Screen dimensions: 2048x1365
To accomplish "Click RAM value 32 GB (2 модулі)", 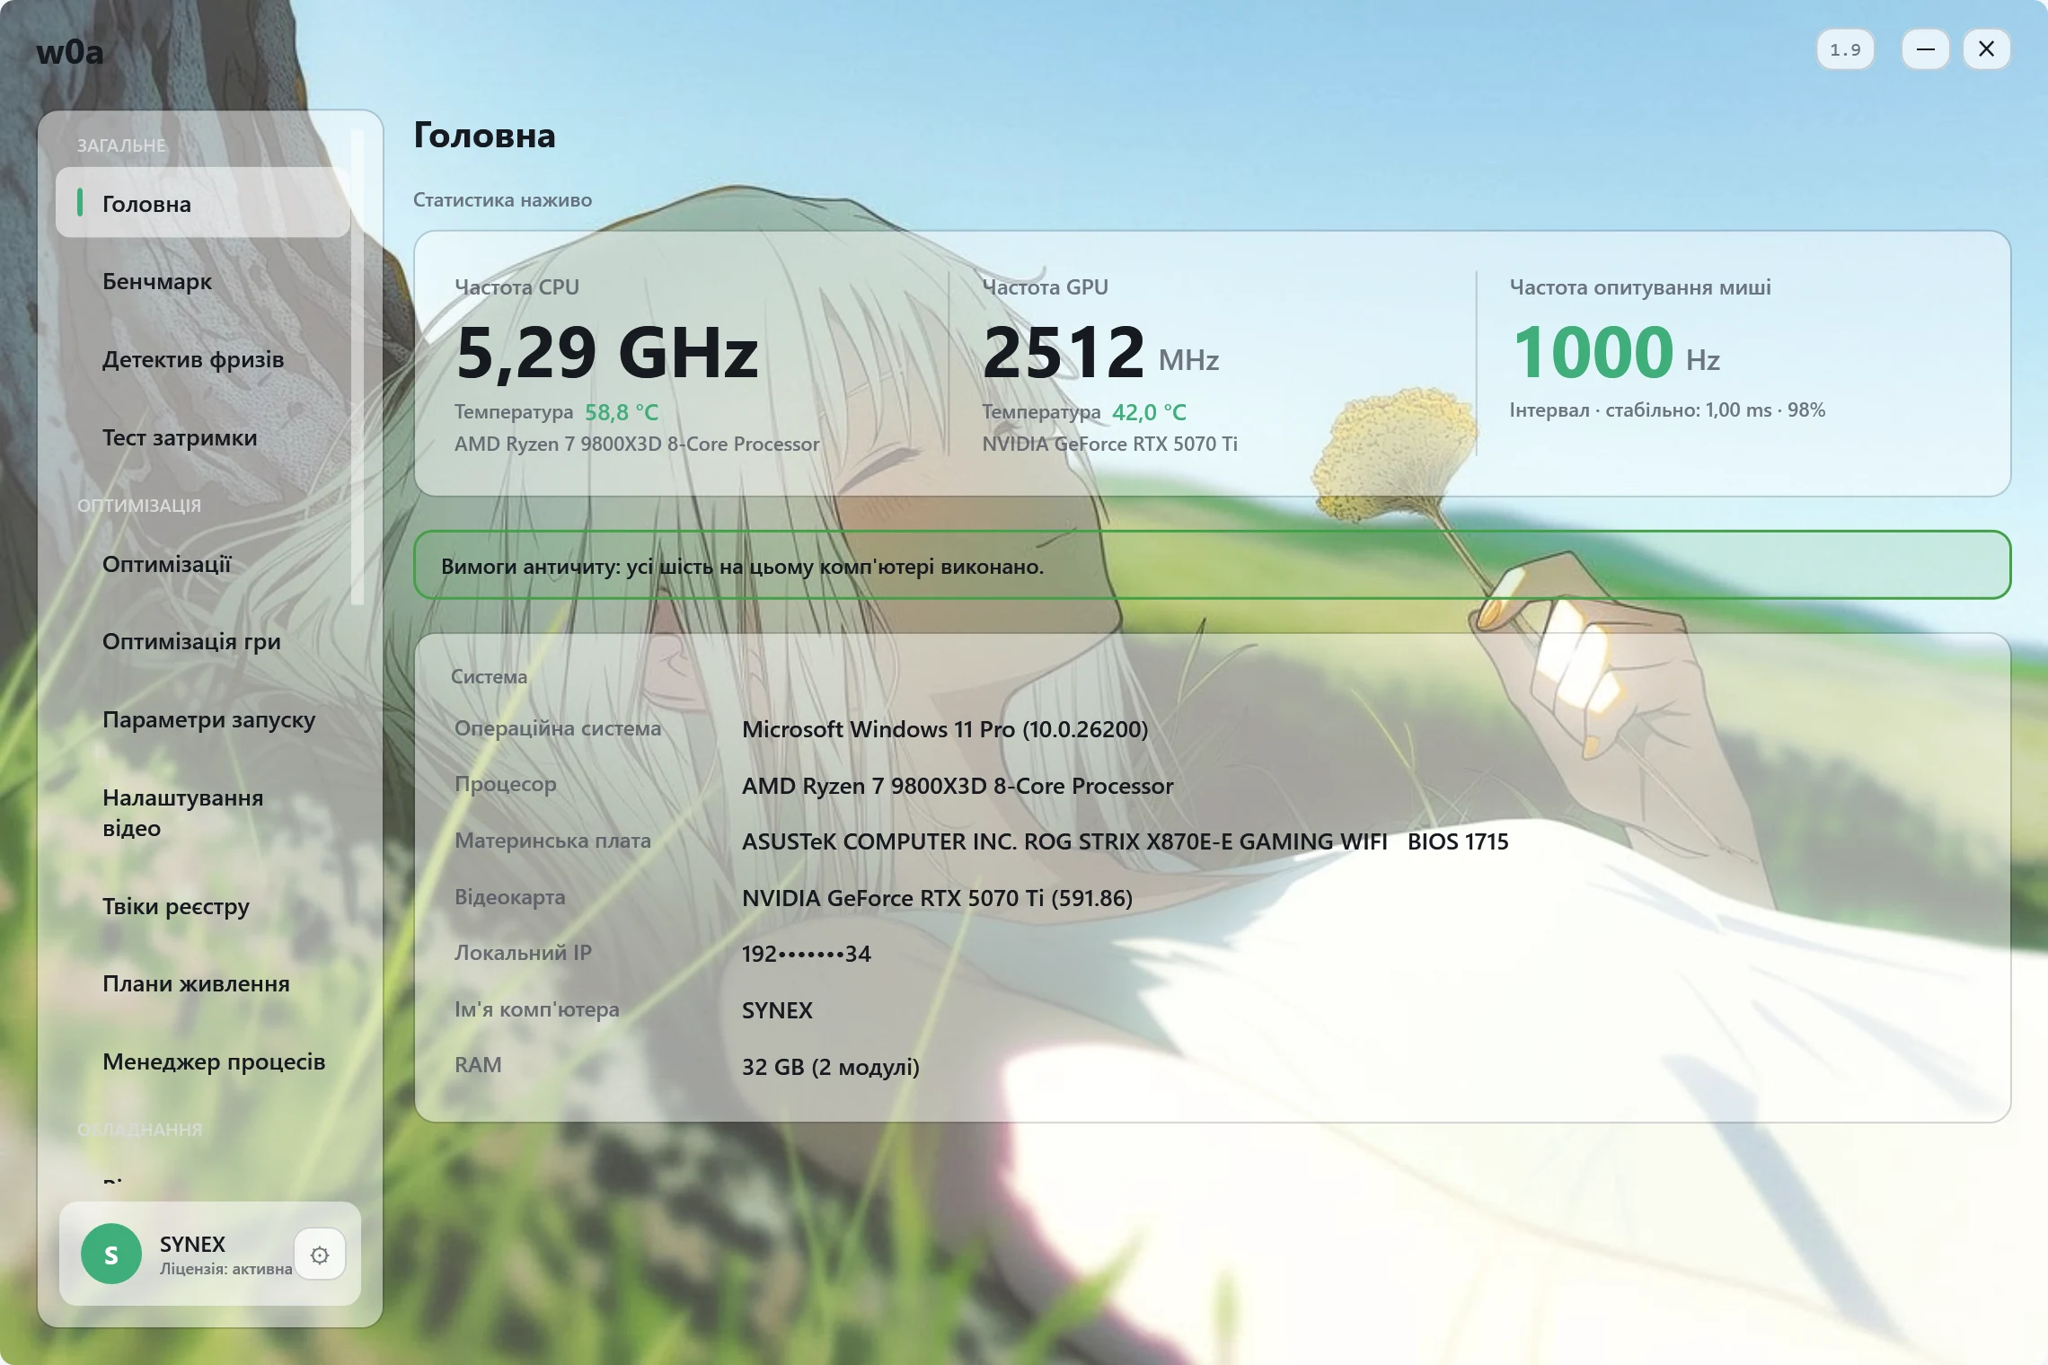I will [831, 1067].
